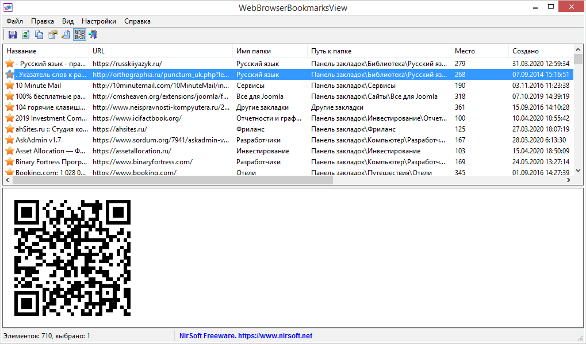
Task: Click the date 10.04.2020 18:55:42
Action: click(x=541, y=118)
